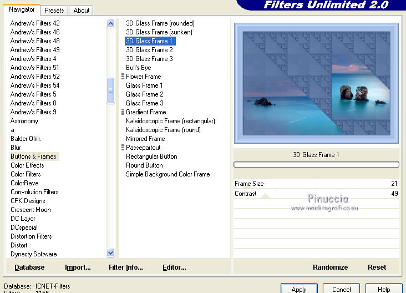Choose the Color Filters category
The image size is (406, 293).
26,174
